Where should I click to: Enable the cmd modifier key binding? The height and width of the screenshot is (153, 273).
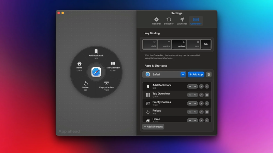pos(193,44)
